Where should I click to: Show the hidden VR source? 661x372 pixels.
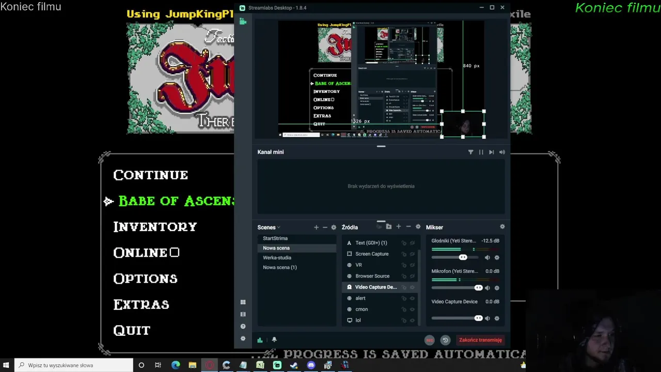[x=412, y=265]
